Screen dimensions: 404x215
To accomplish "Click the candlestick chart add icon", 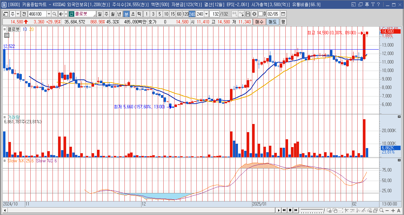I will 235,14.
